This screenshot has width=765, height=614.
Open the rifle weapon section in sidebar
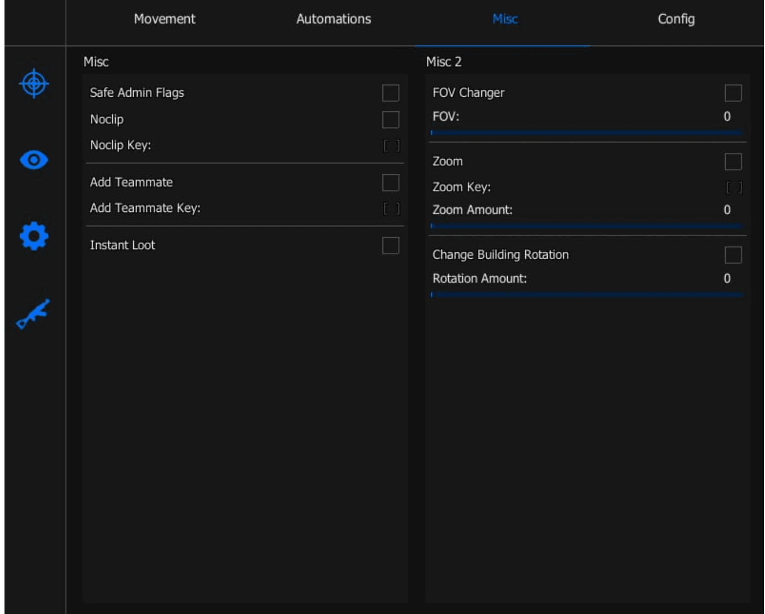33,313
